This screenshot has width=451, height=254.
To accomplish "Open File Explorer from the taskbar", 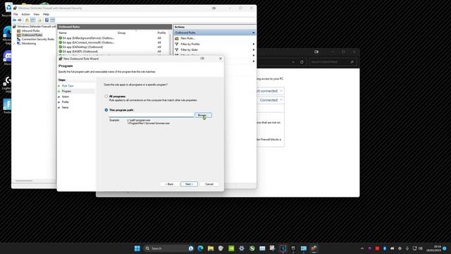I will [x=211, y=248].
